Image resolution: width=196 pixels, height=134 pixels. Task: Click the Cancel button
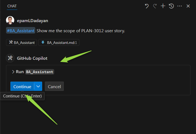coord(54,86)
